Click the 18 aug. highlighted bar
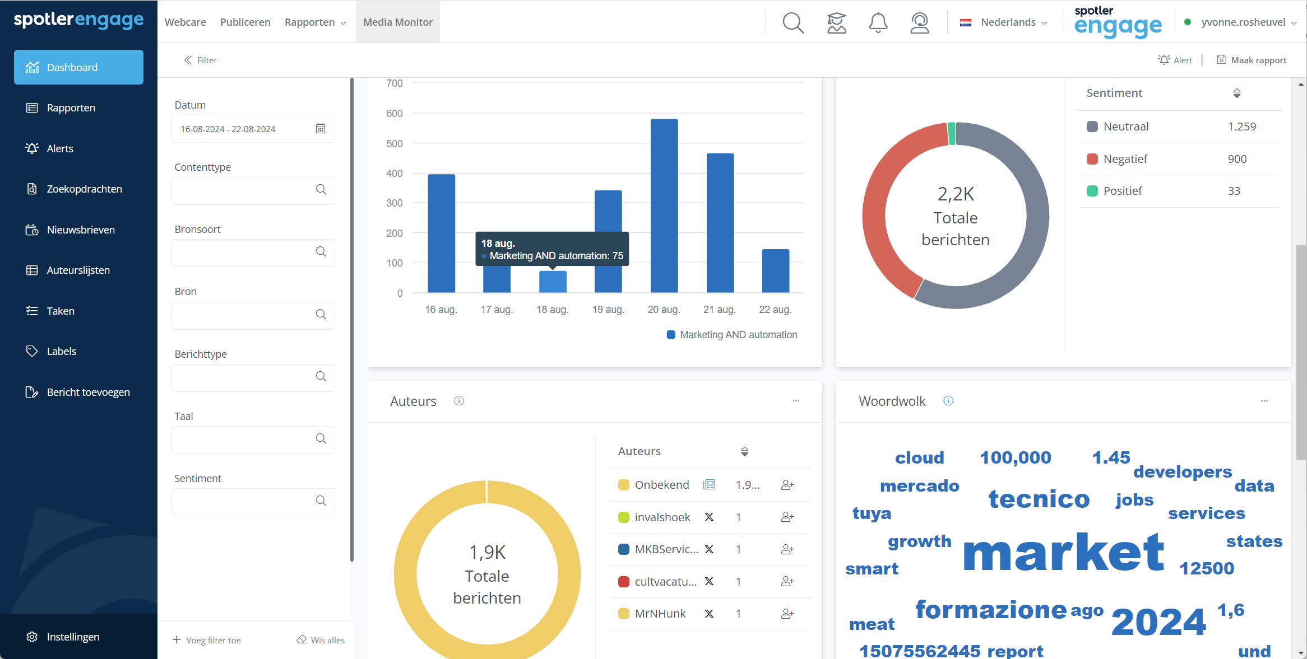 coord(553,282)
